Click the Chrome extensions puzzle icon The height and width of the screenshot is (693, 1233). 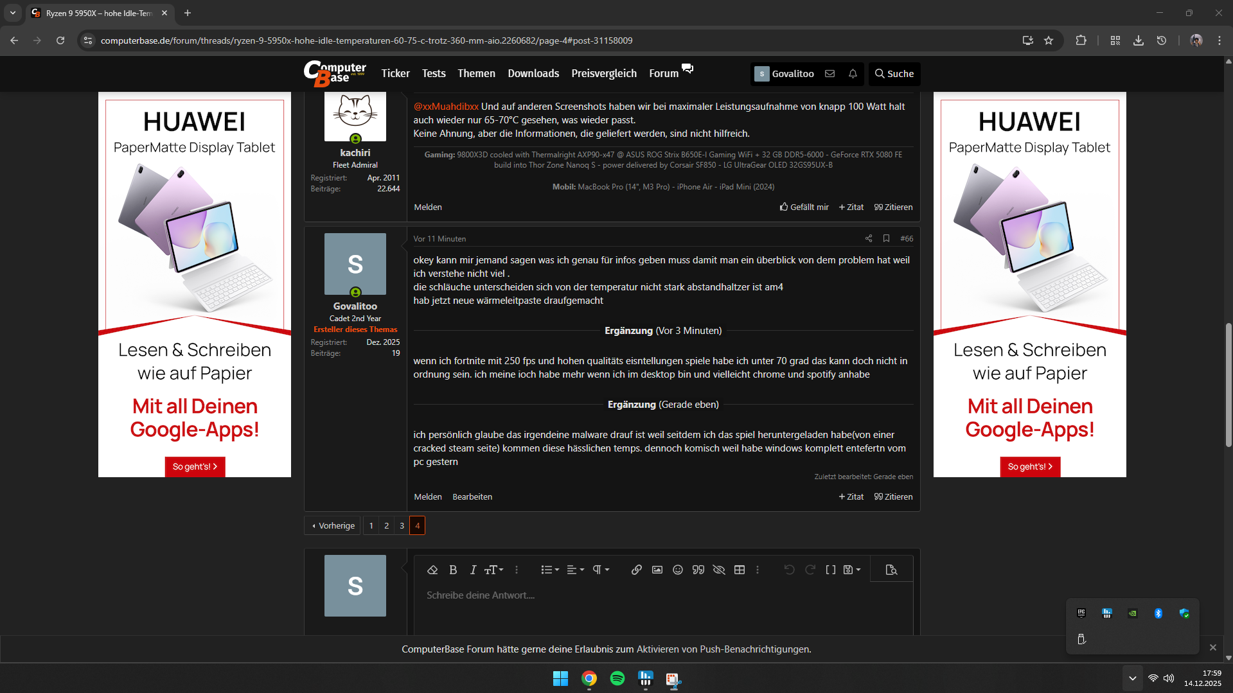[1081, 40]
